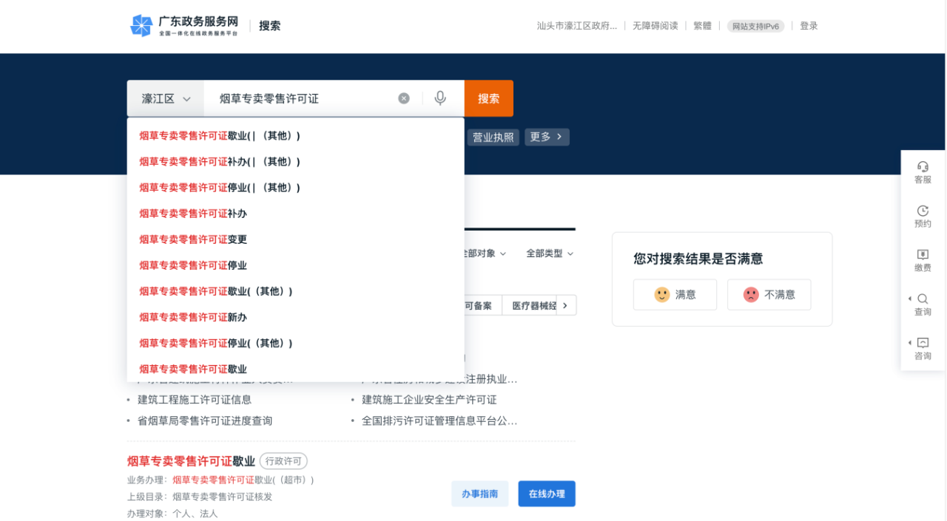Toggle the 网站支持IPv6 badge
Viewport: 947px width, 521px height.
click(x=755, y=25)
